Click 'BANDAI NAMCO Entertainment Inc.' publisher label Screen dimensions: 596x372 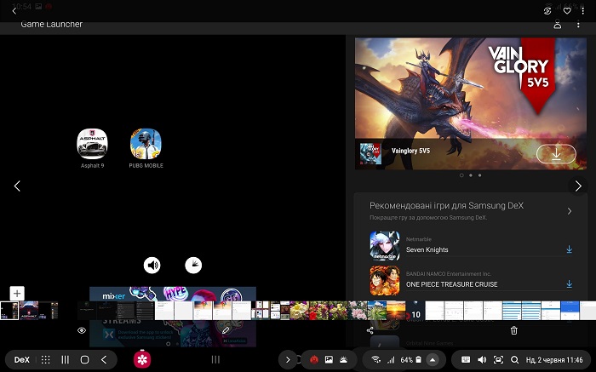[449, 274]
